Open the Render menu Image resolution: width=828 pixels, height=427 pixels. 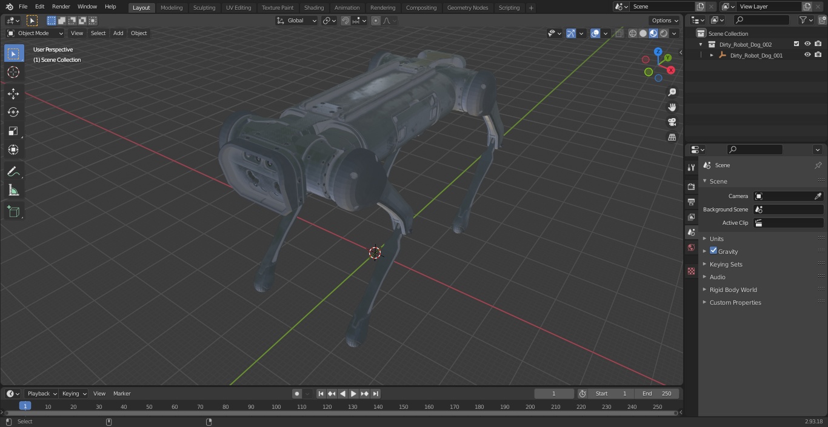(61, 7)
